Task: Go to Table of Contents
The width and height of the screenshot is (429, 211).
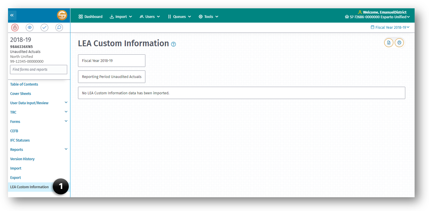Action: (x=24, y=84)
